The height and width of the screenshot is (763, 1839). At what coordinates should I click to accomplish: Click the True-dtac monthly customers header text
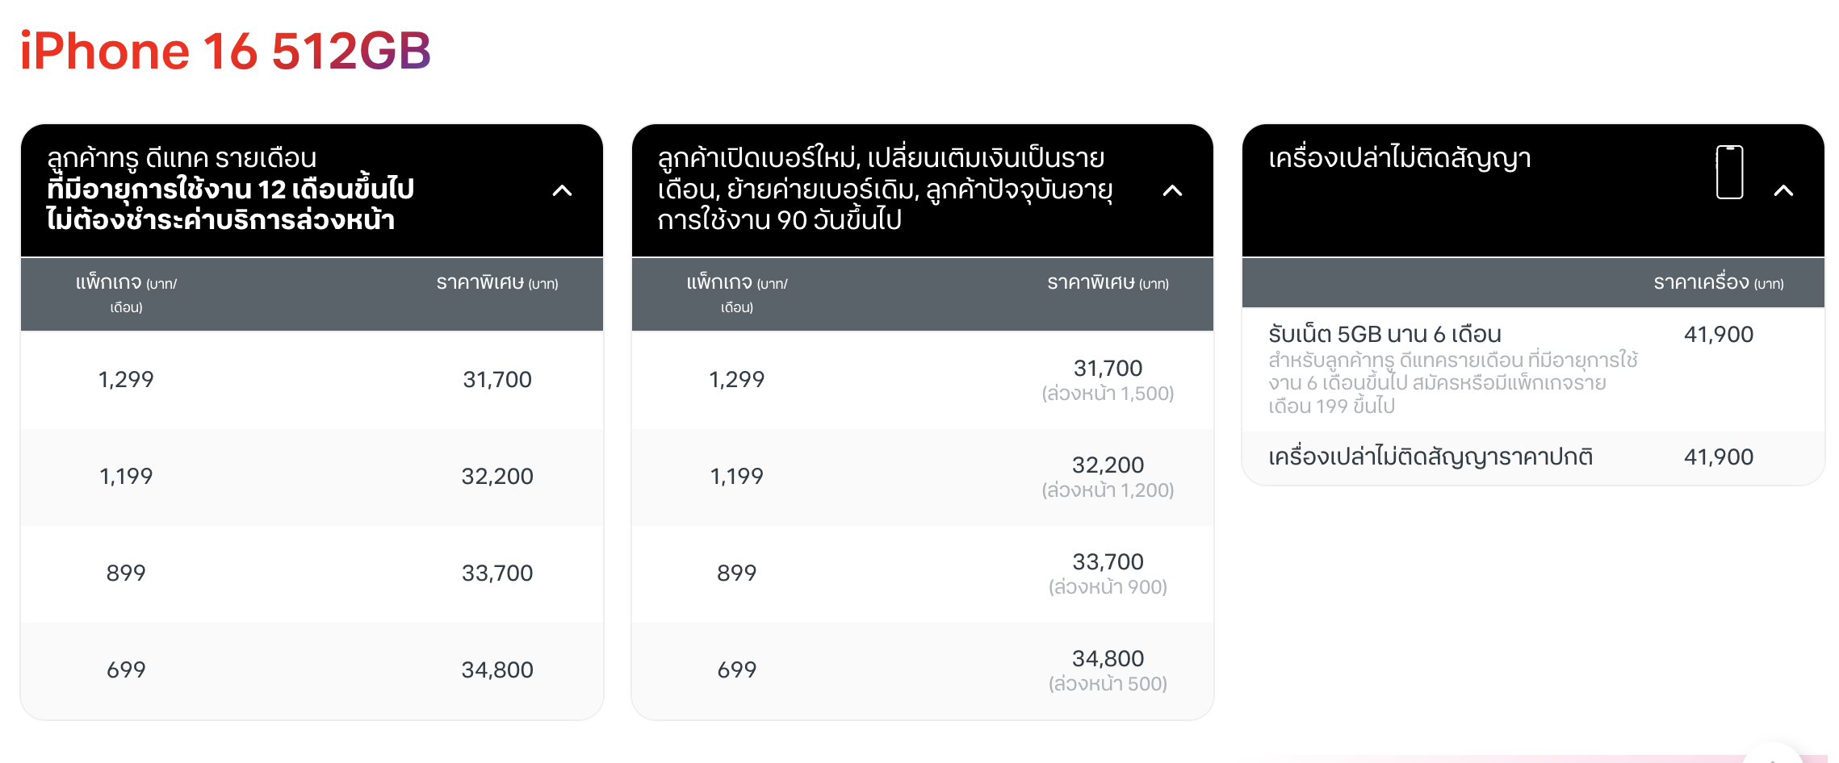(230, 189)
